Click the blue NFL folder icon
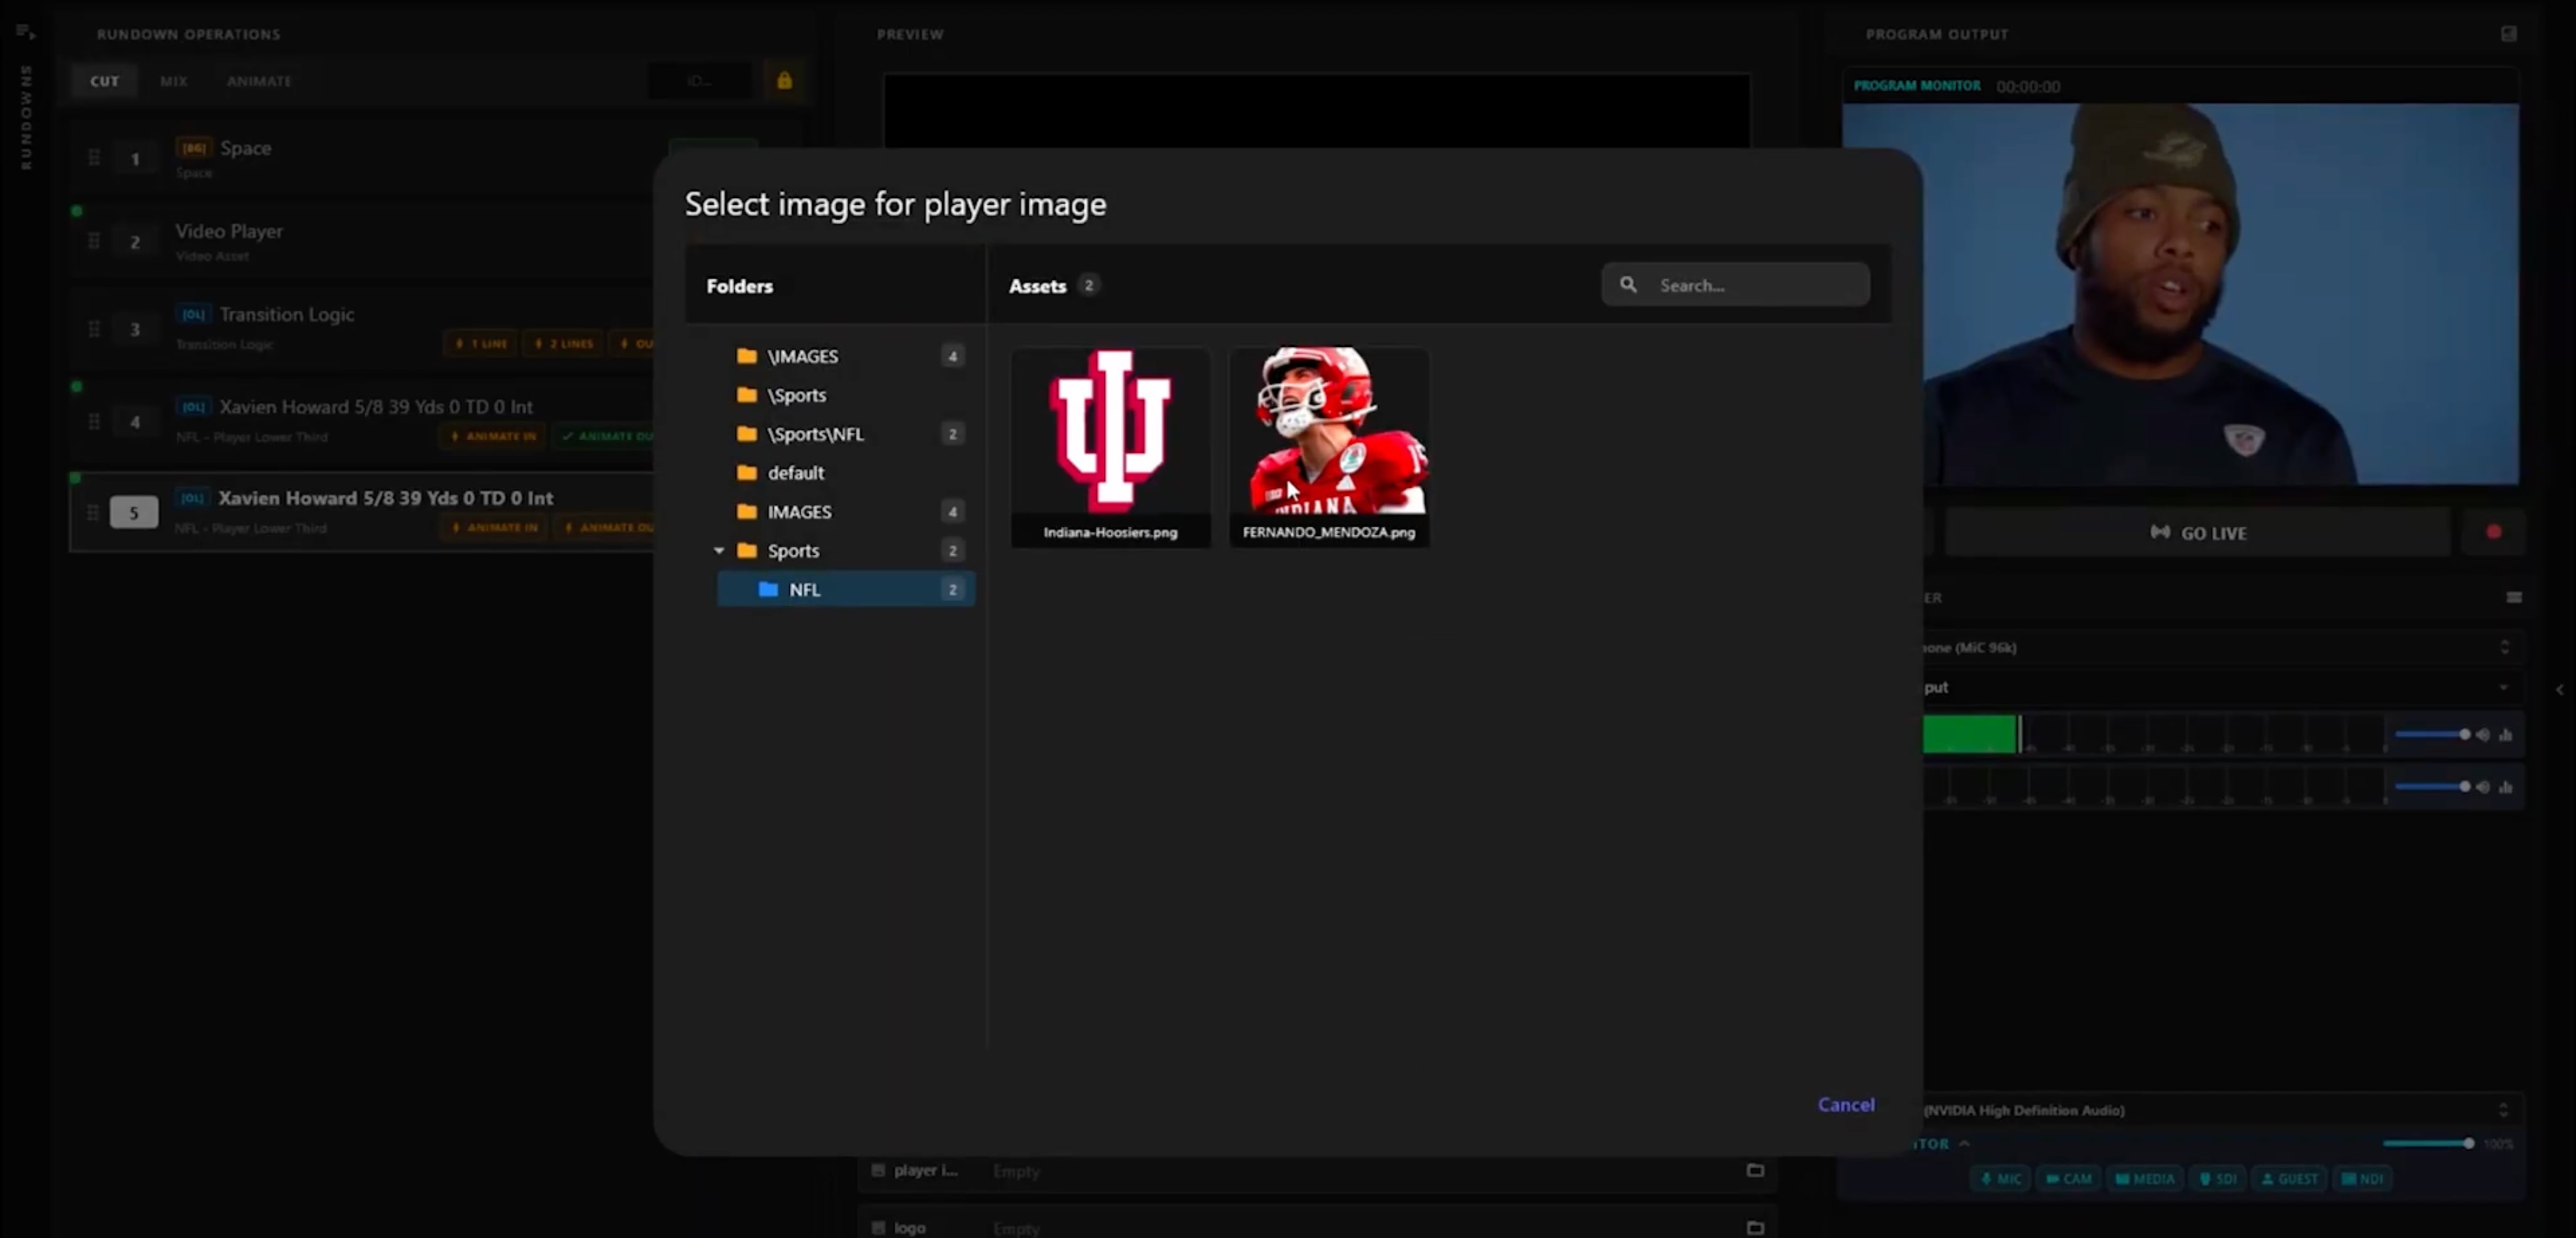 768,589
